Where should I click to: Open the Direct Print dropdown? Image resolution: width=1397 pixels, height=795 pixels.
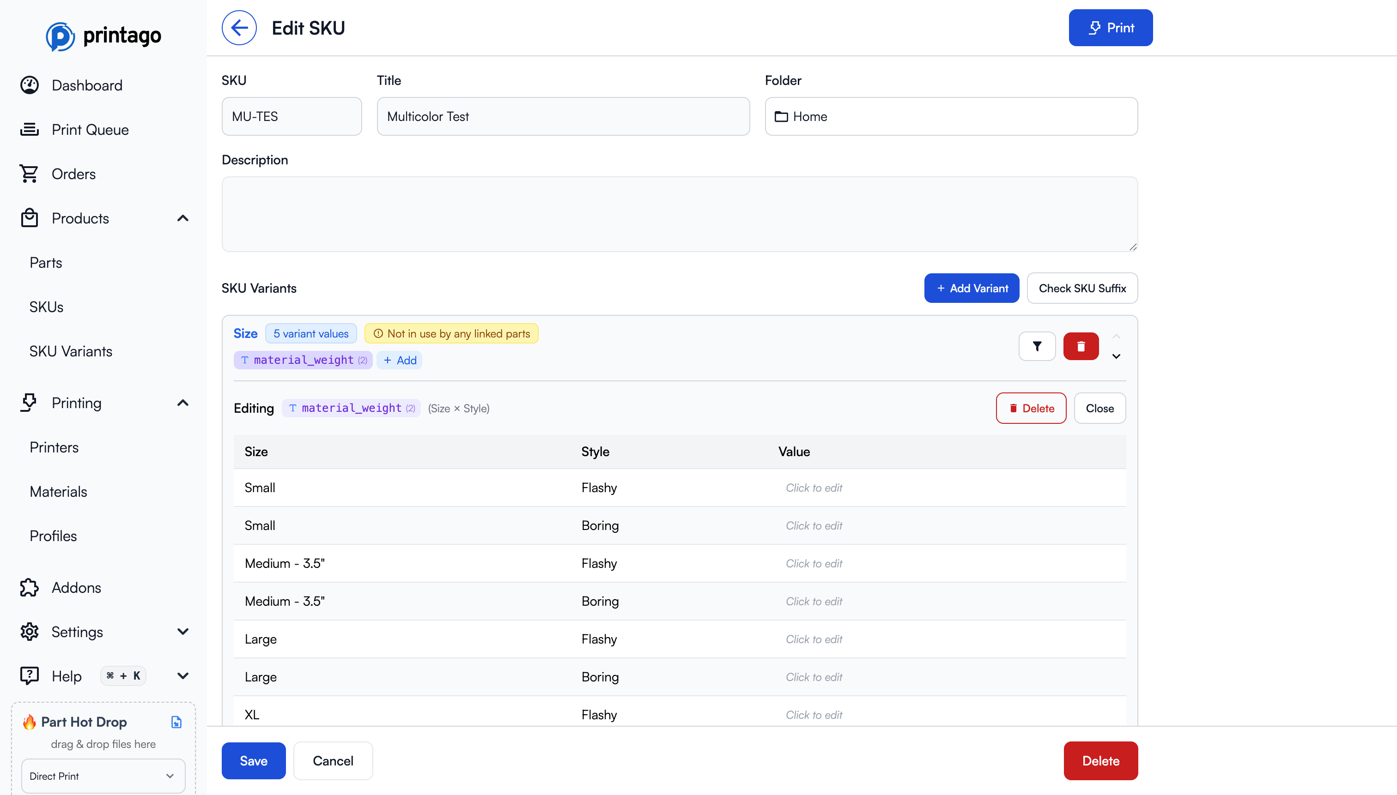(103, 776)
